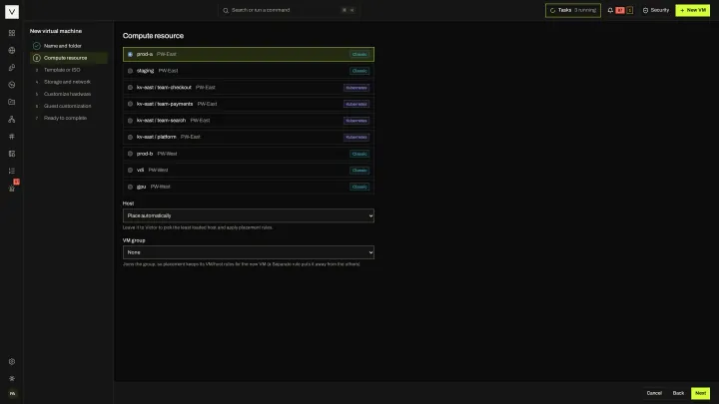Click the Classic tag on prod-a row

tap(359, 54)
